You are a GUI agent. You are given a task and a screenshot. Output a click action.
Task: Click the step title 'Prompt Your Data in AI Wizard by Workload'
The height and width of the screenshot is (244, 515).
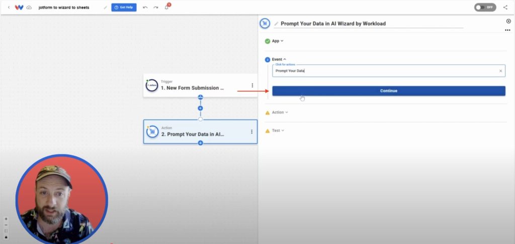(333, 24)
